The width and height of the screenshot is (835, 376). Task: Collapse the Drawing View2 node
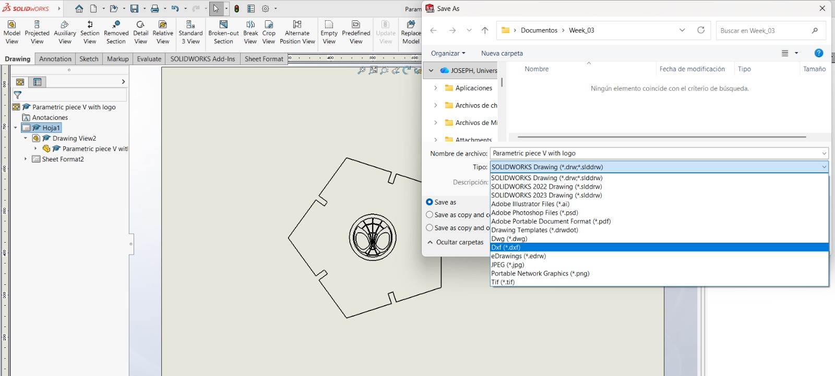tap(26, 138)
